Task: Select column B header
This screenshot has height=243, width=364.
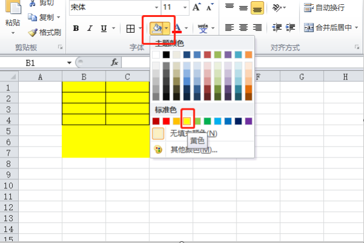Action: point(84,76)
